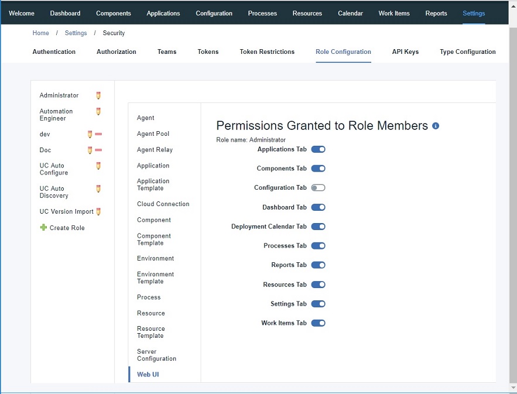Viewport: 517px width, 394px height.
Task: Turn off the Work Items Tab switch
Action: 318,323
